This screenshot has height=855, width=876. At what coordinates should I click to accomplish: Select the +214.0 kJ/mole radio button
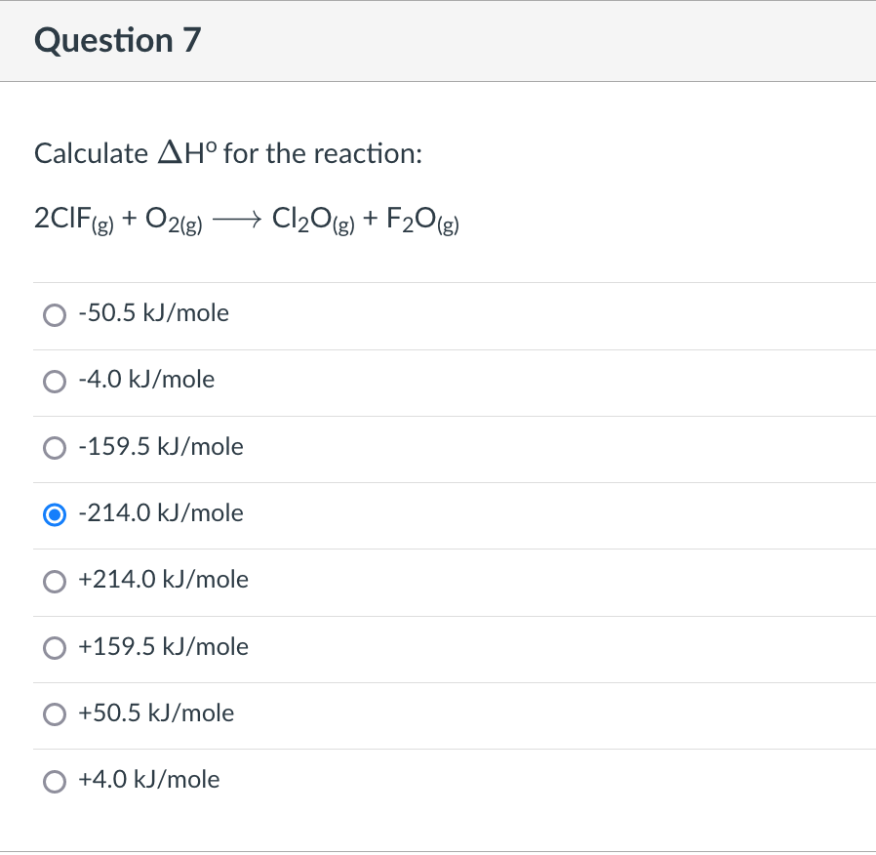[x=55, y=582]
